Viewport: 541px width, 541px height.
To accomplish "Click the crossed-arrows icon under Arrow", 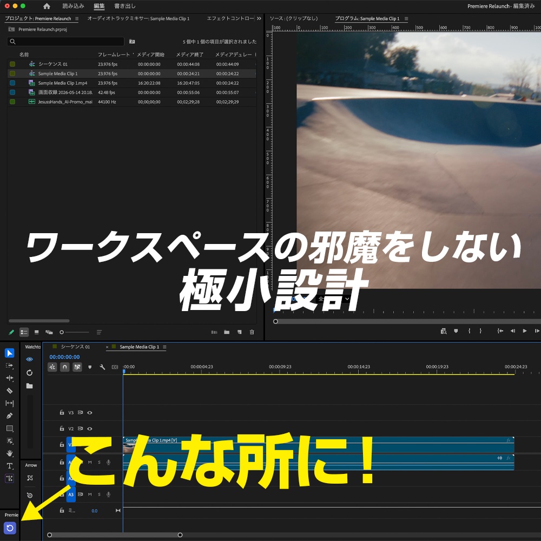I will [x=30, y=478].
